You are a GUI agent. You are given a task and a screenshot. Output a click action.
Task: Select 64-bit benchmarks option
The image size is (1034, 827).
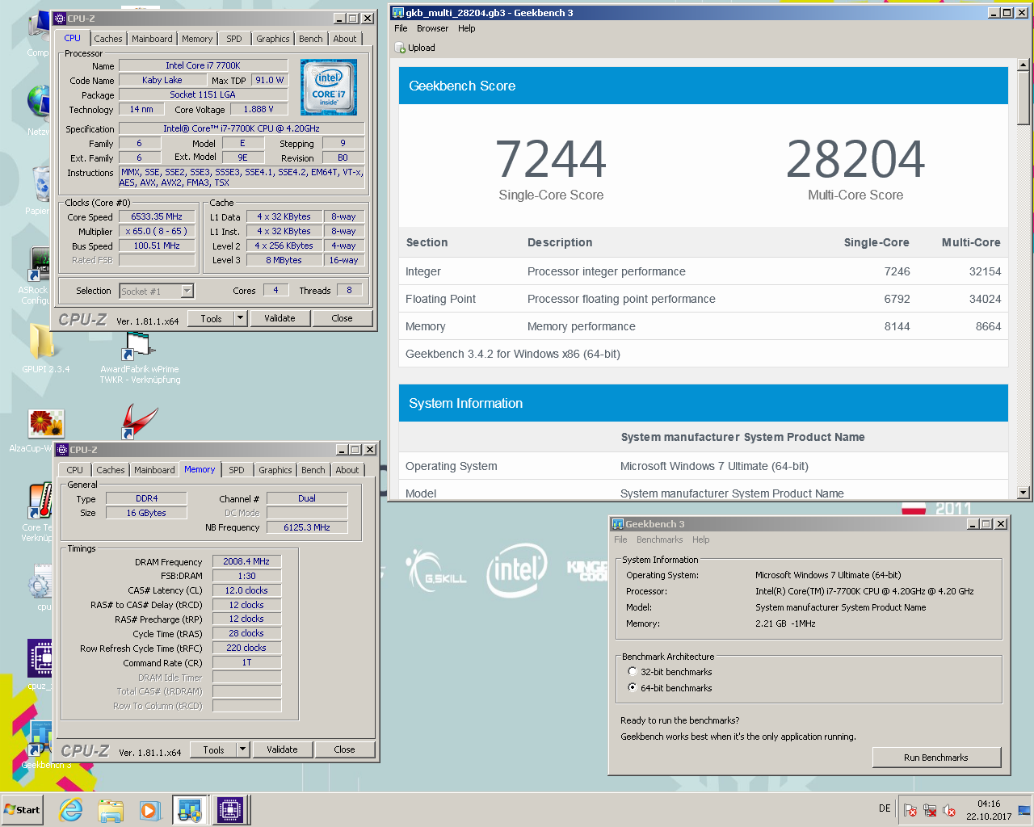coord(633,687)
